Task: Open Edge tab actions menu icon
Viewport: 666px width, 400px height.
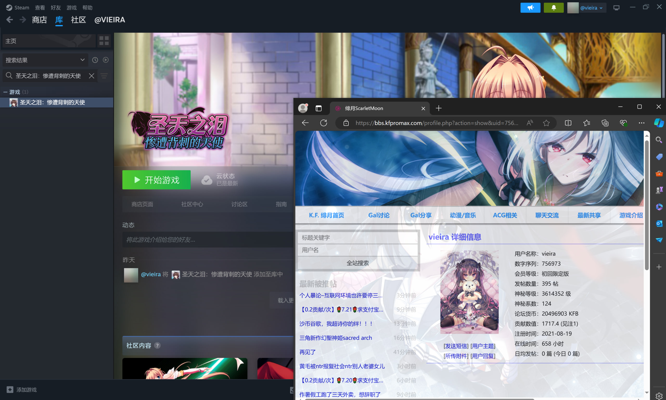Action: point(318,108)
